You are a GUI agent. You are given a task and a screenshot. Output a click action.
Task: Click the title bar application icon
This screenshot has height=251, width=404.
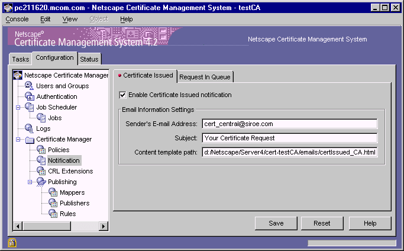tap(8, 8)
